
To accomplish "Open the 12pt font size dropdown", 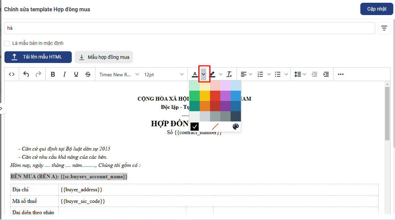I will tap(164, 74).
